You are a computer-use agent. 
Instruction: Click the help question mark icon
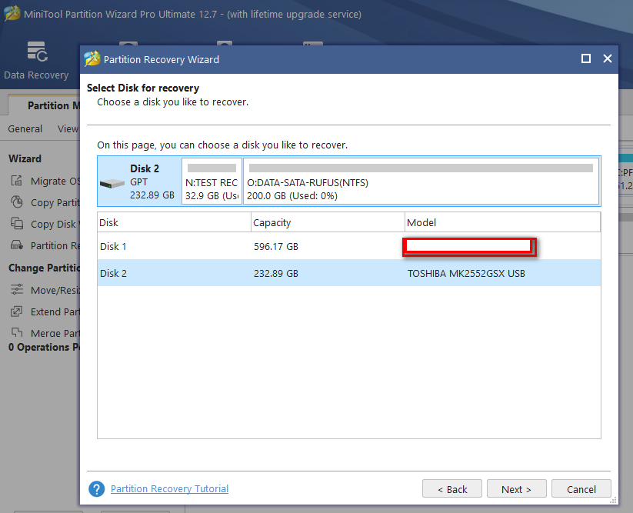tap(96, 489)
